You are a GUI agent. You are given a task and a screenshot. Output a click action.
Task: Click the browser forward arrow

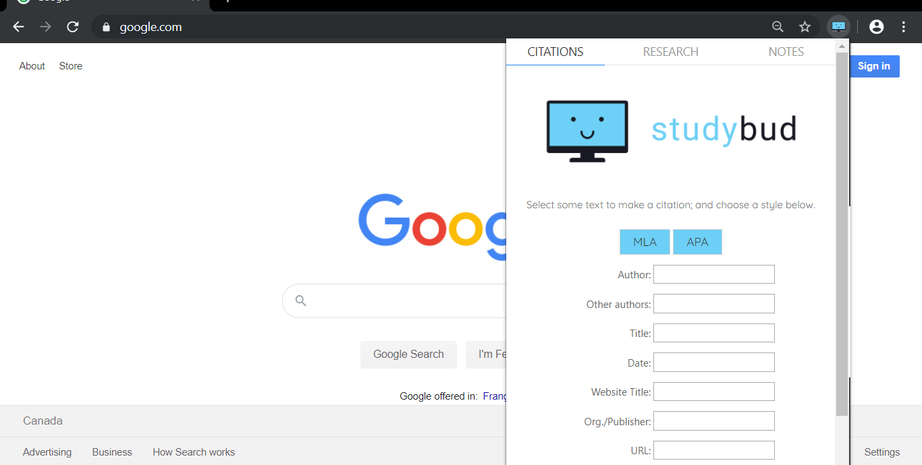[x=45, y=27]
